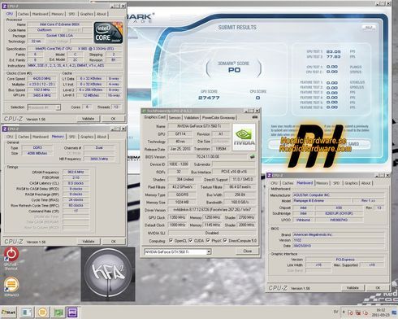
Task: Open SPD tab in CPU-Z mainboard window
Action: point(336,183)
